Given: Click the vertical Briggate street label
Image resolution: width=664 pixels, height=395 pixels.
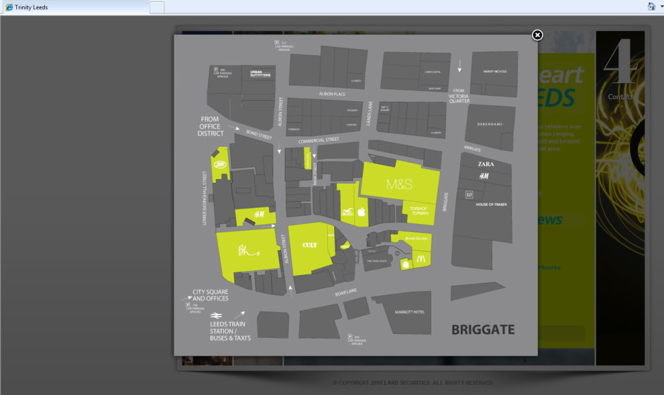Looking at the screenshot, I should pos(445,202).
